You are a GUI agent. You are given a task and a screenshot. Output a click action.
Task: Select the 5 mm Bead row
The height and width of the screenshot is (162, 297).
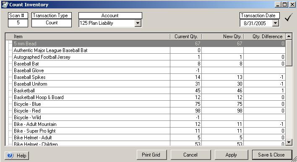click(149, 43)
